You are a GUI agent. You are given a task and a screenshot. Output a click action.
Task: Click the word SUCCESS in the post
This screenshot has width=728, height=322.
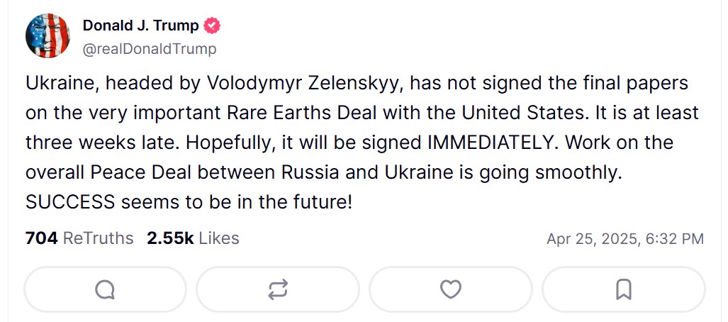70,201
